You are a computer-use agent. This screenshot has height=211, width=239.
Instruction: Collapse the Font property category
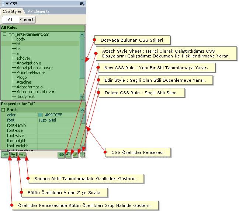pyautogui.click(x=3, y=110)
